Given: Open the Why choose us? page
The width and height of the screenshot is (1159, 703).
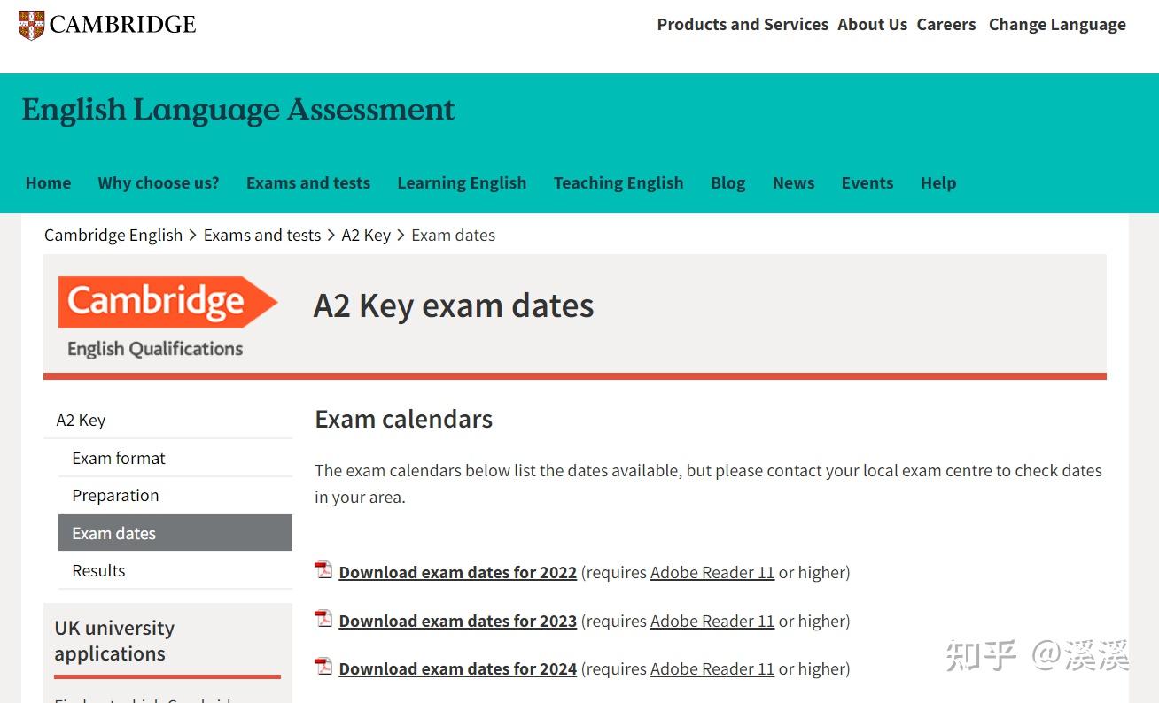Looking at the screenshot, I should [x=159, y=183].
